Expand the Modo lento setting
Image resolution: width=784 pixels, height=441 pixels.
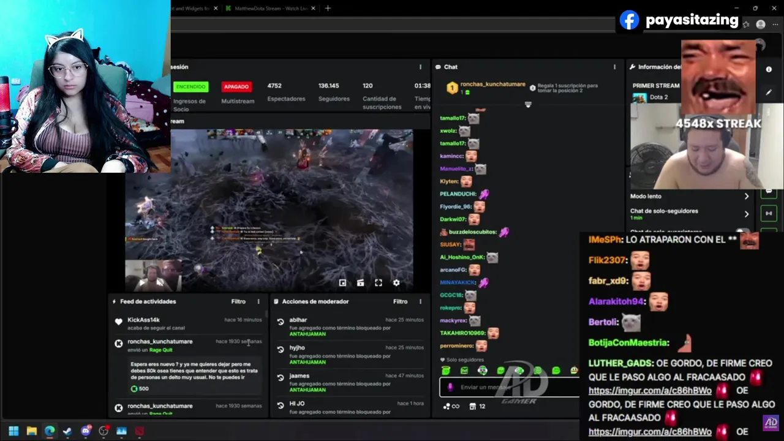747,196
